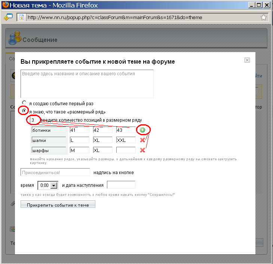273x264 pixels.
Task: Select "я знаю, что такое размерный ряд" option
Action: coord(24,111)
